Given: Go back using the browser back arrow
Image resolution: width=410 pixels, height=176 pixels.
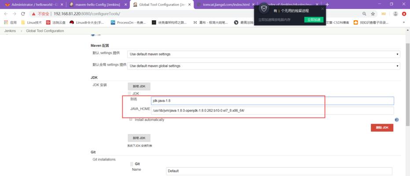Looking at the screenshot, I should (x=6, y=14).
